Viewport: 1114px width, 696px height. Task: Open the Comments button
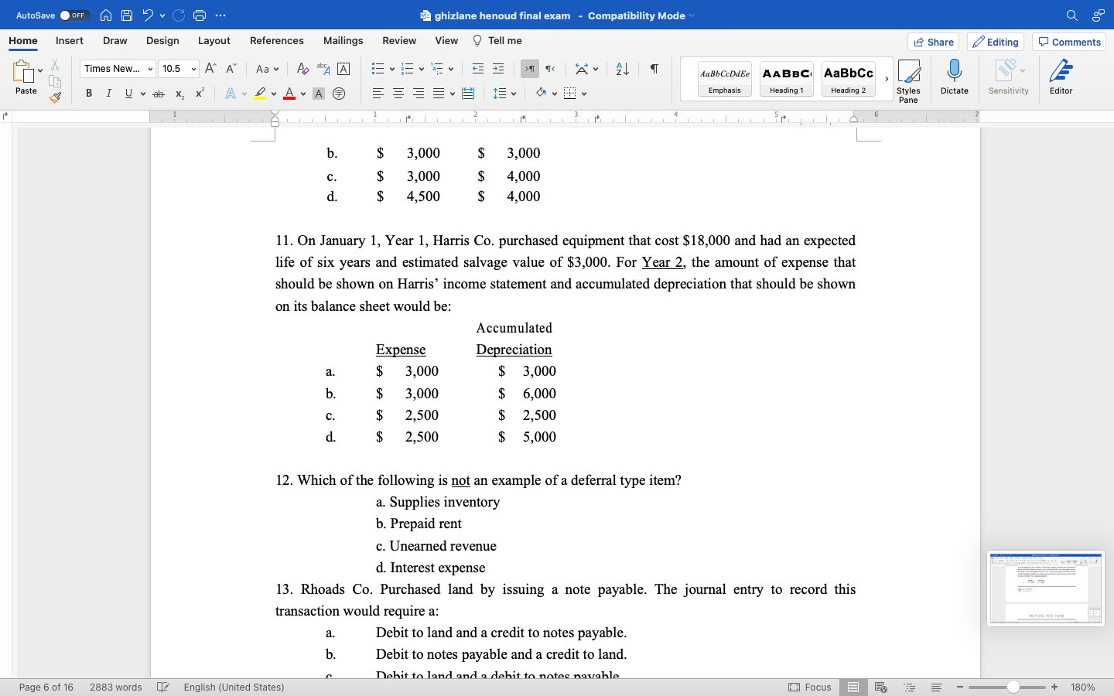pos(1070,42)
